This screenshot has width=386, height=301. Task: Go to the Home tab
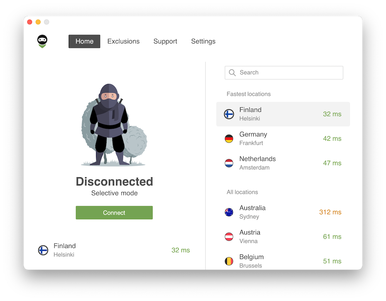(x=85, y=41)
